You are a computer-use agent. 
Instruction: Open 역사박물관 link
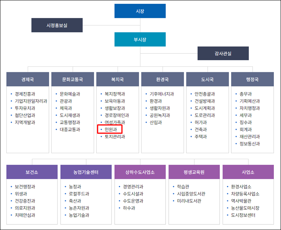(x=241, y=201)
